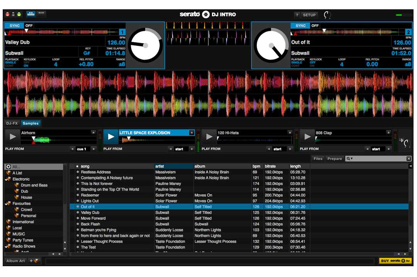Play the 808 Clap sample
The width and height of the screenshot is (417, 277).
click(307, 136)
